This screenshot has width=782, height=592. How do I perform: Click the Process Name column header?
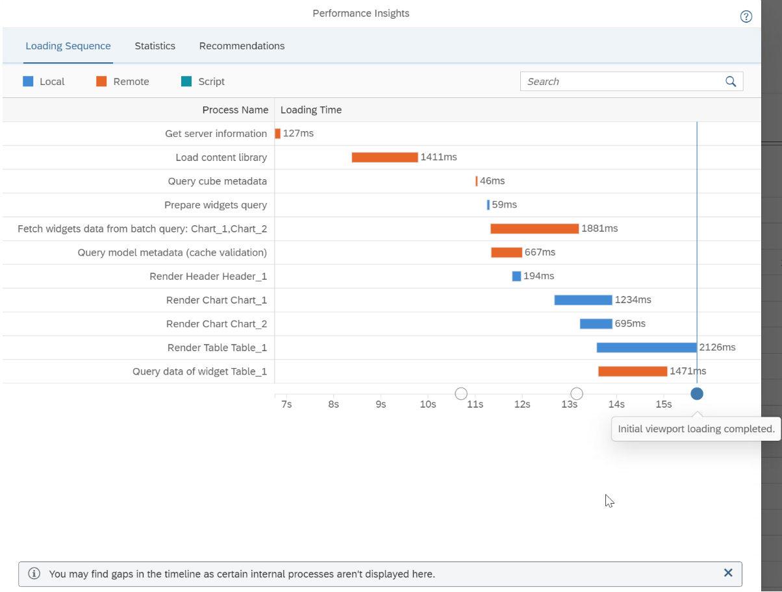(235, 110)
